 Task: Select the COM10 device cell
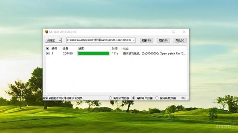click(x=68, y=53)
